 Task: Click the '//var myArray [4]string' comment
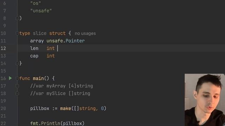[x=62, y=86]
